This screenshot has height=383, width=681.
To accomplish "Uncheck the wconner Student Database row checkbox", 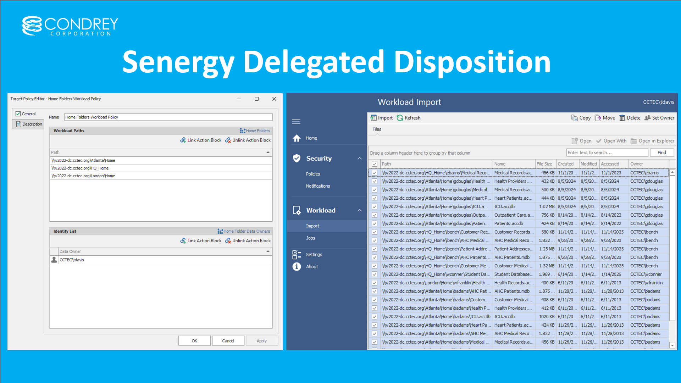I will [375, 274].
